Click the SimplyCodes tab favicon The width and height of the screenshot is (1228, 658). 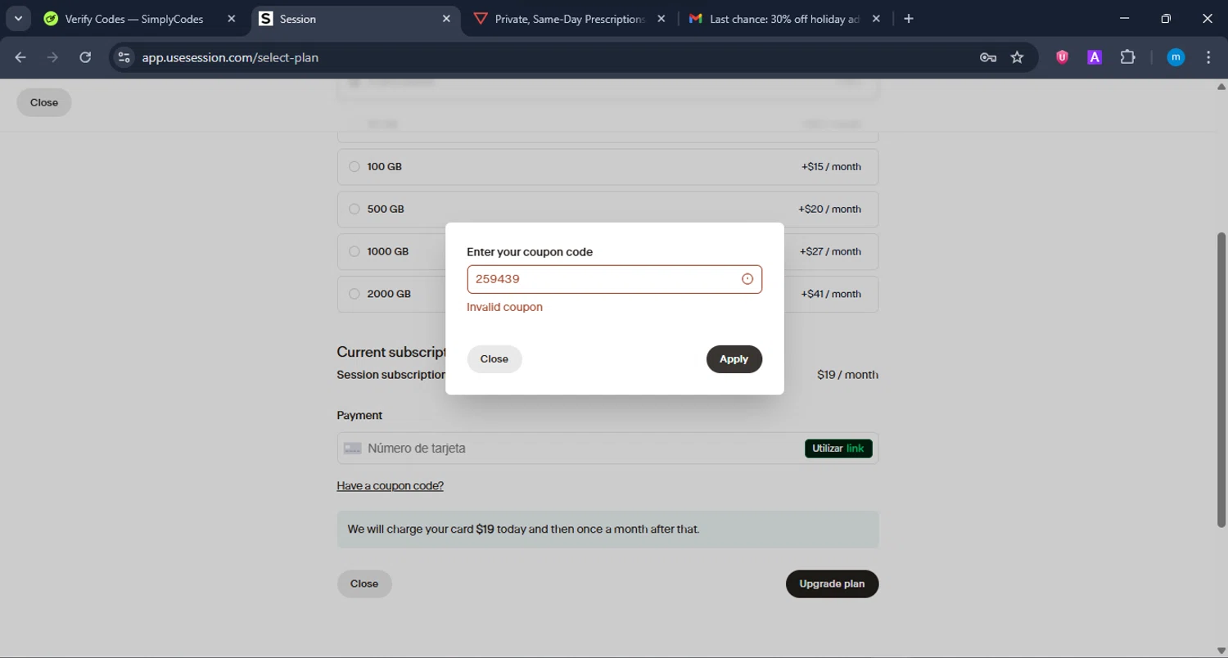coord(51,19)
